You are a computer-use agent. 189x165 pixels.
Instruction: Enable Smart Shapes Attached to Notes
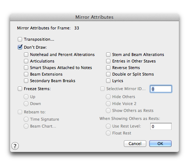[26, 68]
